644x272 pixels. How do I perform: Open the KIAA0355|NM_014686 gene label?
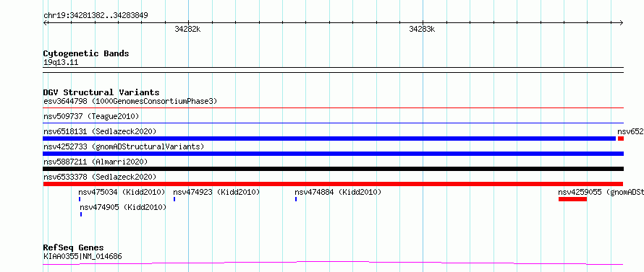click(82, 257)
